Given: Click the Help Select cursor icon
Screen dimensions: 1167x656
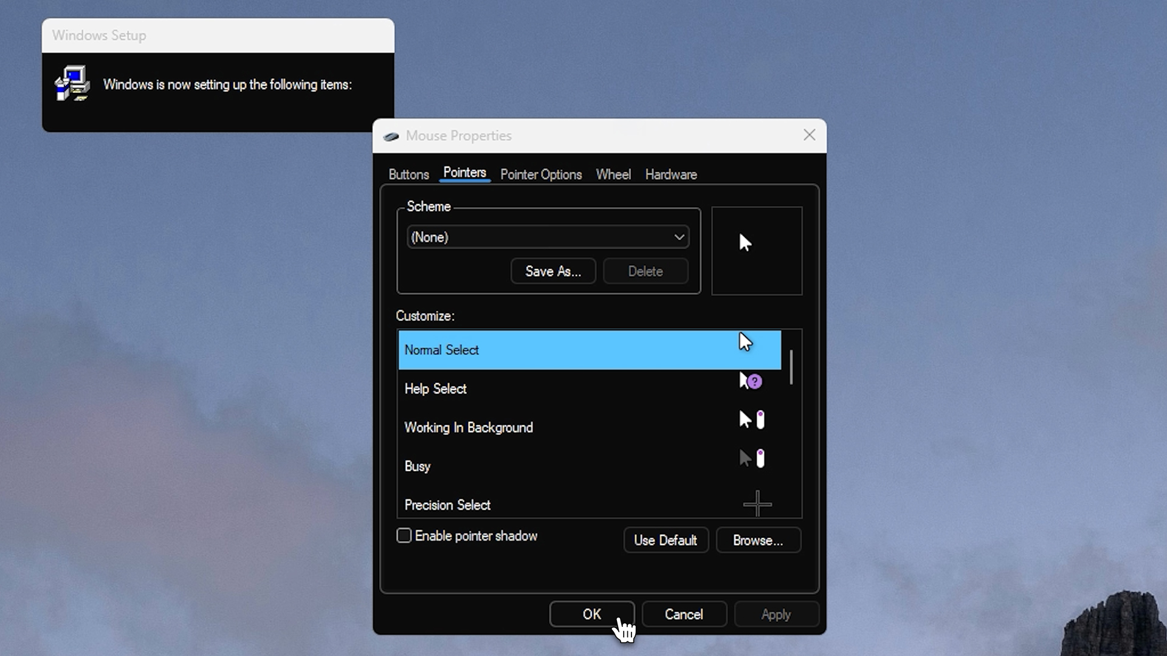Looking at the screenshot, I should [750, 381].
